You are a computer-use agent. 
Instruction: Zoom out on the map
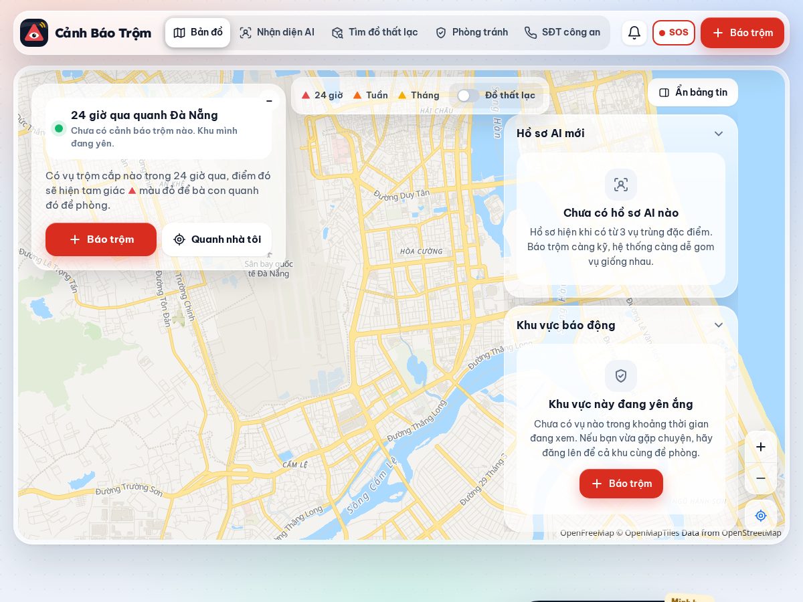761,478
